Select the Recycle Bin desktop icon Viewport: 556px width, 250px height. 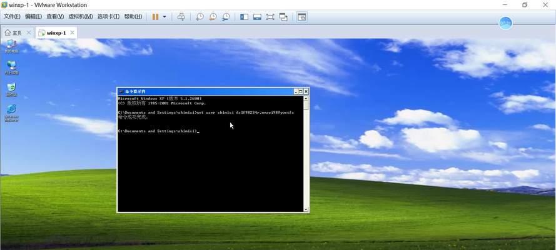click(x=11, y=89)
